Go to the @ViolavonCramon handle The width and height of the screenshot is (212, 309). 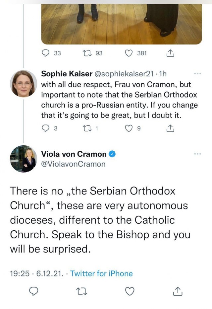pos(73,164)
